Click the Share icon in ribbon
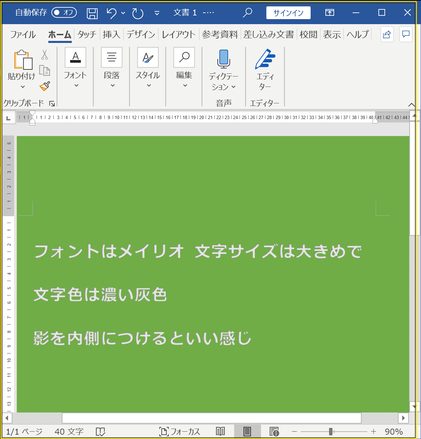This screenshot has height=439, width=421. (x=387, y=34)
